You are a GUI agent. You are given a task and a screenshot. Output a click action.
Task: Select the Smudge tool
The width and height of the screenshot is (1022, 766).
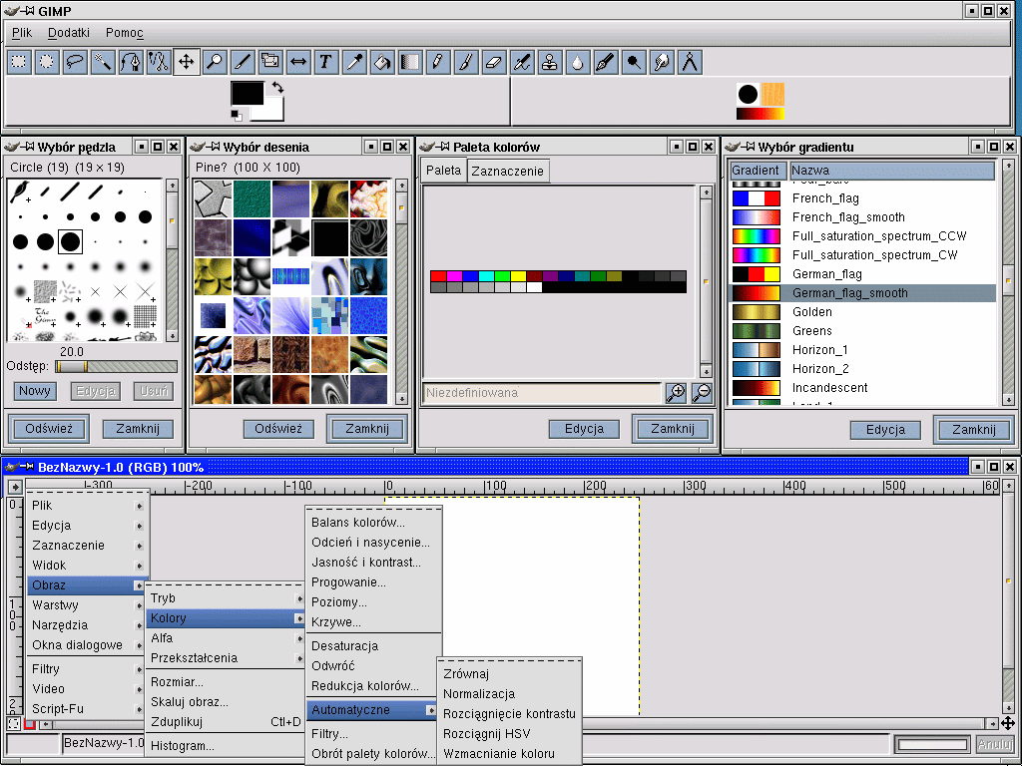click(661, 63)
